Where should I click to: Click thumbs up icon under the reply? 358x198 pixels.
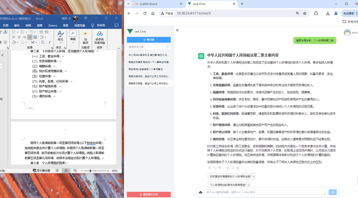coord(228,168)
